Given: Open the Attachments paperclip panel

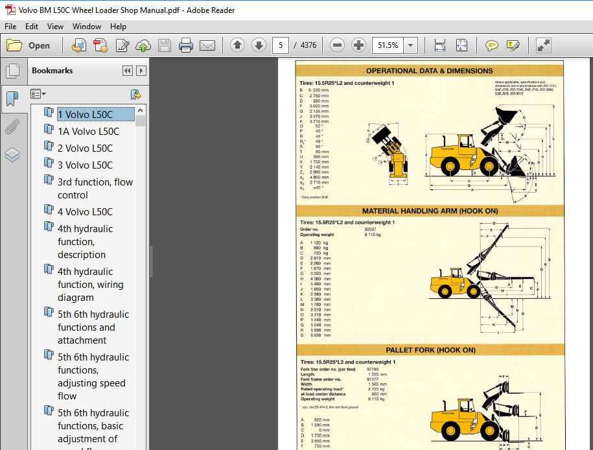Looking at the screenshot, I should [x=13, y=127].
